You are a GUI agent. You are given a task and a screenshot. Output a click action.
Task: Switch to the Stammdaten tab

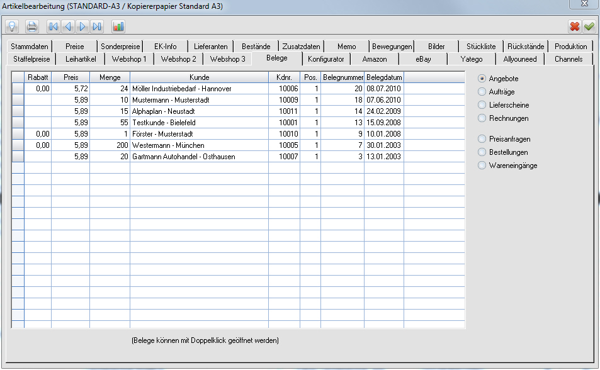click(30, 47)
